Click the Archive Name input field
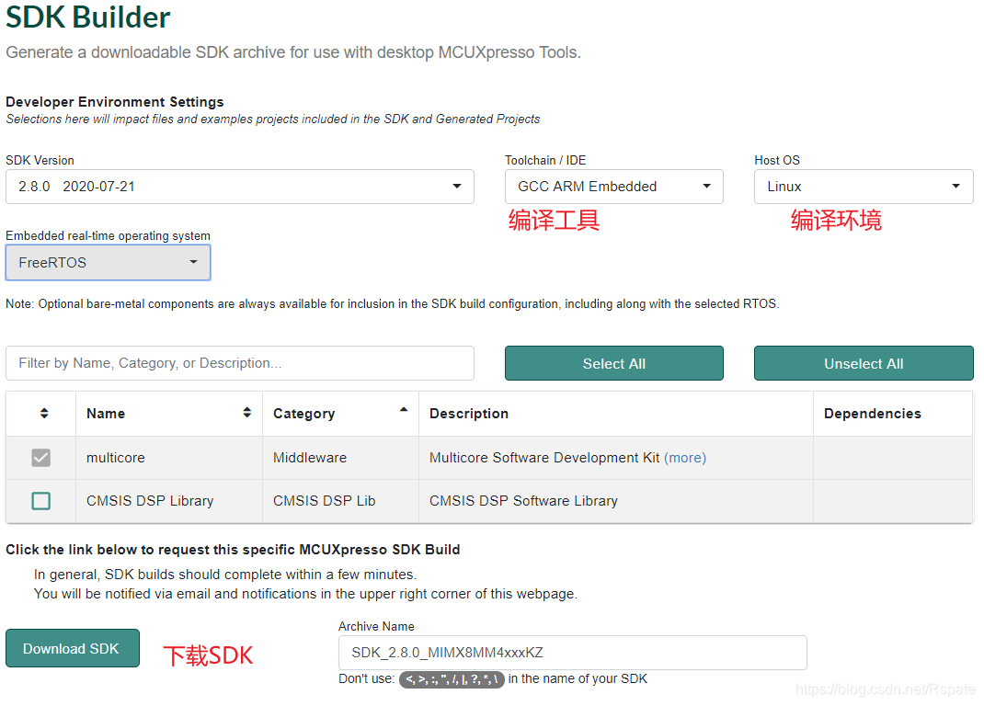This screenshot has height=706, width=984. click(572, 653)
